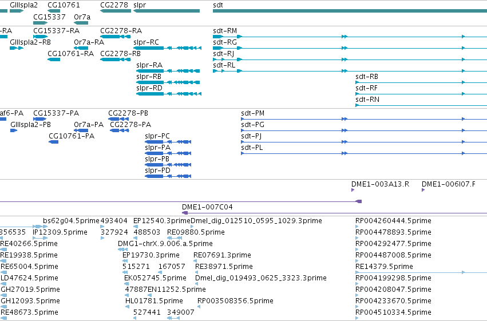The height and width of the screenshot is (321, 487).
Task: Click the RP004478893.5prime marker
Action: (357, 238)
